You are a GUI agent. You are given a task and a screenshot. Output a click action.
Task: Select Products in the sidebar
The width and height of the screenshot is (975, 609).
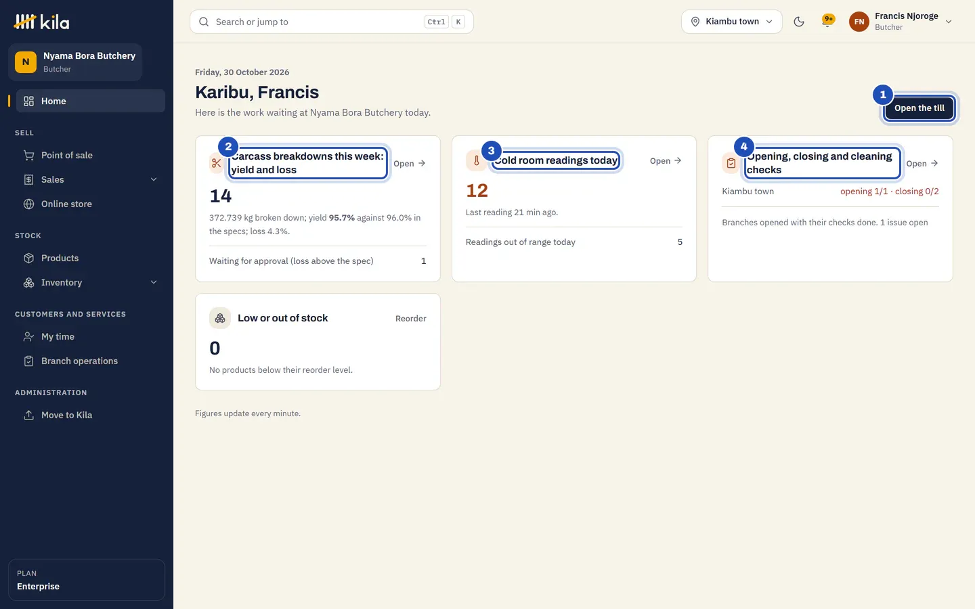coord(91,258)
